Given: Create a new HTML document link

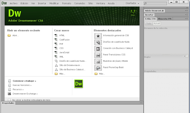Looking at the screenshot, I should point(62,35).
